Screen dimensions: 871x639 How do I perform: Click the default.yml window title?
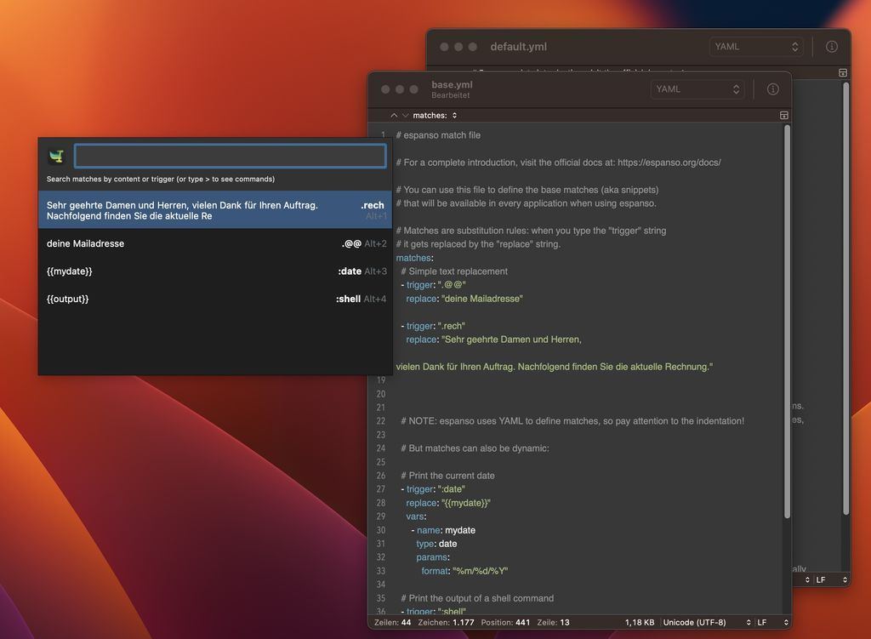click(x=518, y=47)
